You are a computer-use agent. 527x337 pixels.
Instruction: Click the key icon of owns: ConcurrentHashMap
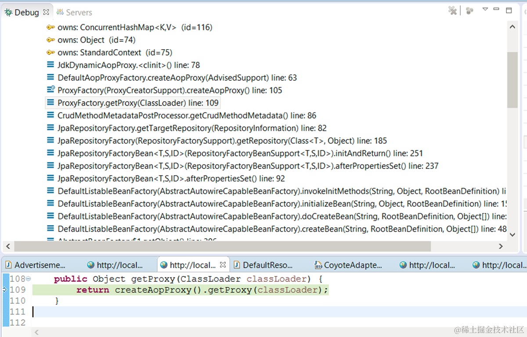pos(51,27)
